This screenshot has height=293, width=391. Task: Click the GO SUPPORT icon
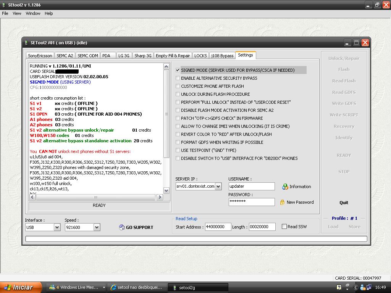click(x=122, y=227)
